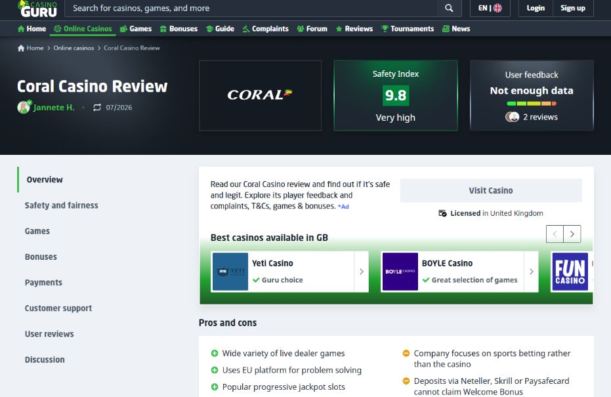
Task: Click the Coral logo card
Action: pyautogui.click(x=260, y=95)
